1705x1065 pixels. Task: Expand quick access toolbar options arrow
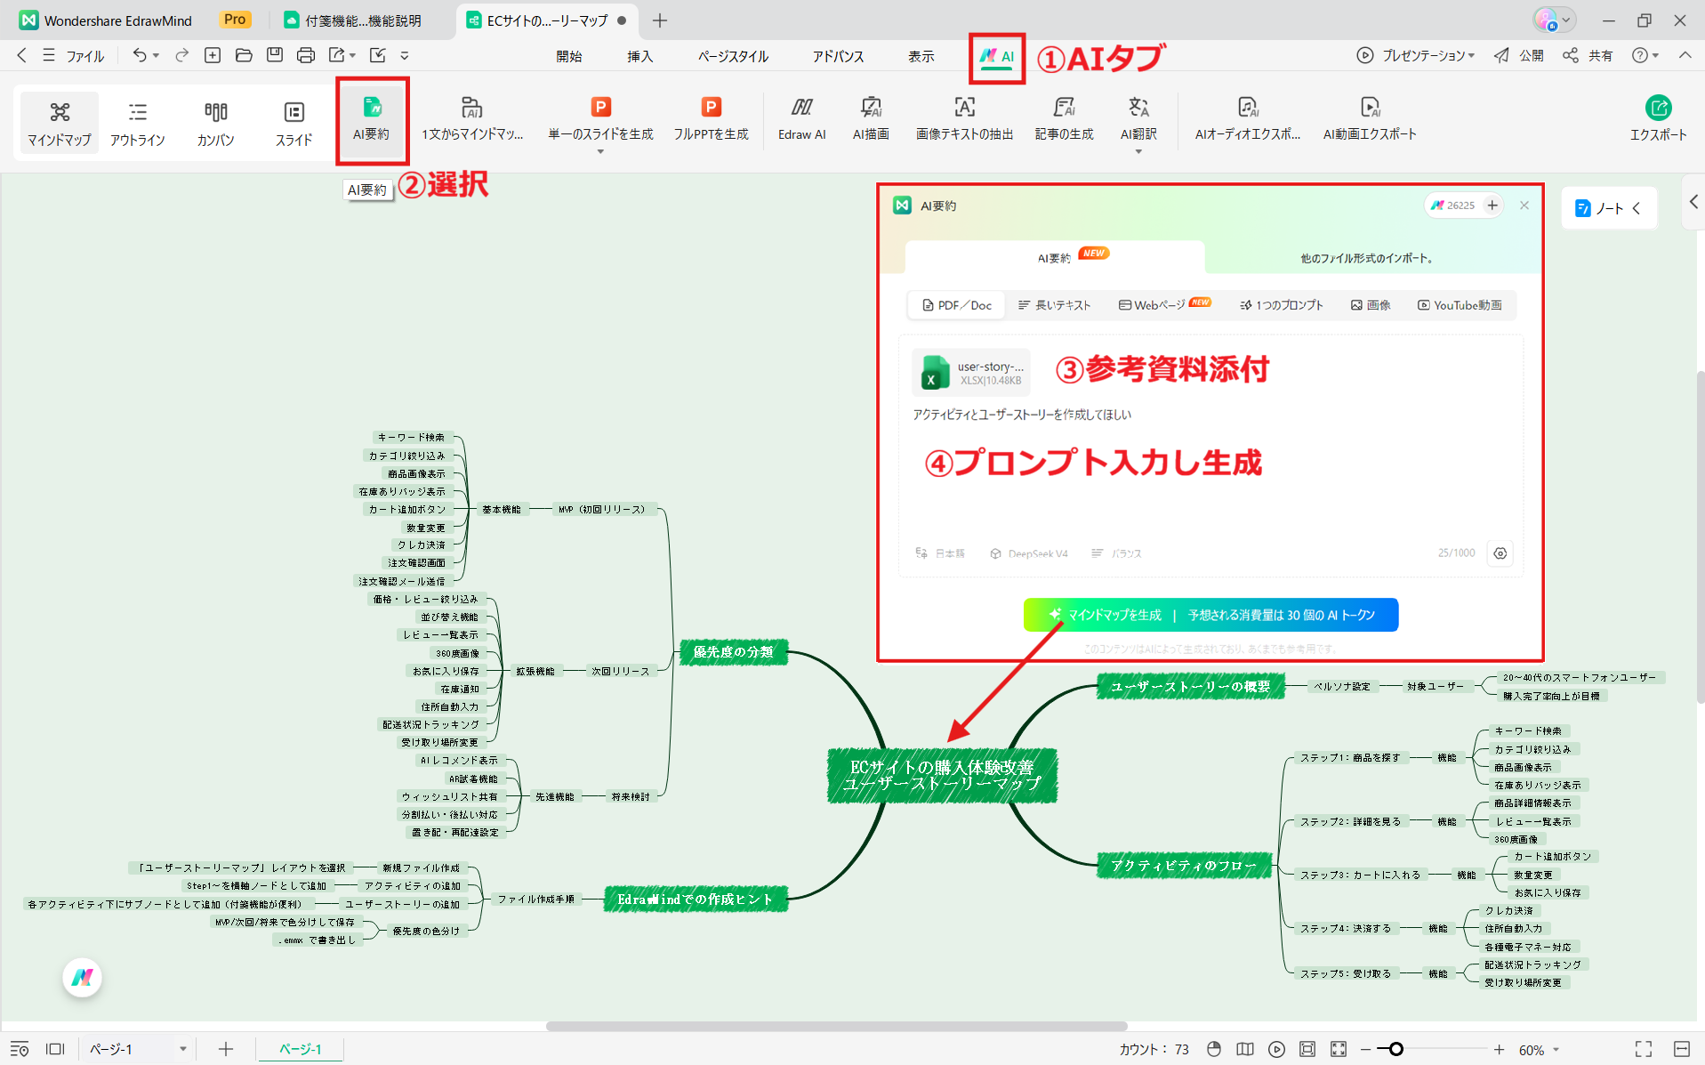[x=405, y=55]
